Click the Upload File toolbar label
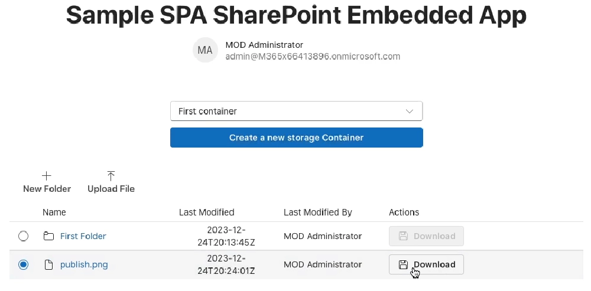This screenshot has height=291, width=591. point(111,189)
